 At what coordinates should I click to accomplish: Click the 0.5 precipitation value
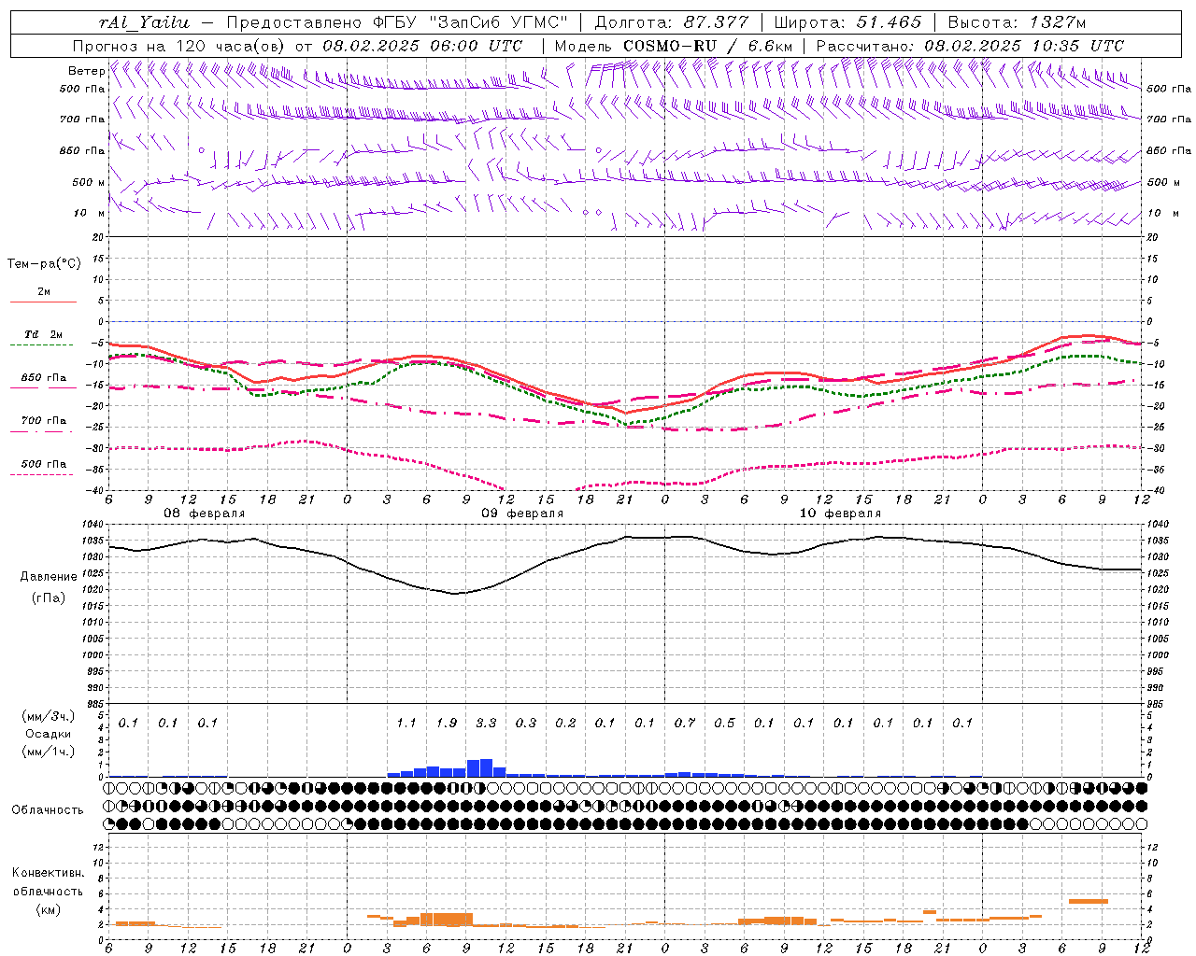[724, 723]
